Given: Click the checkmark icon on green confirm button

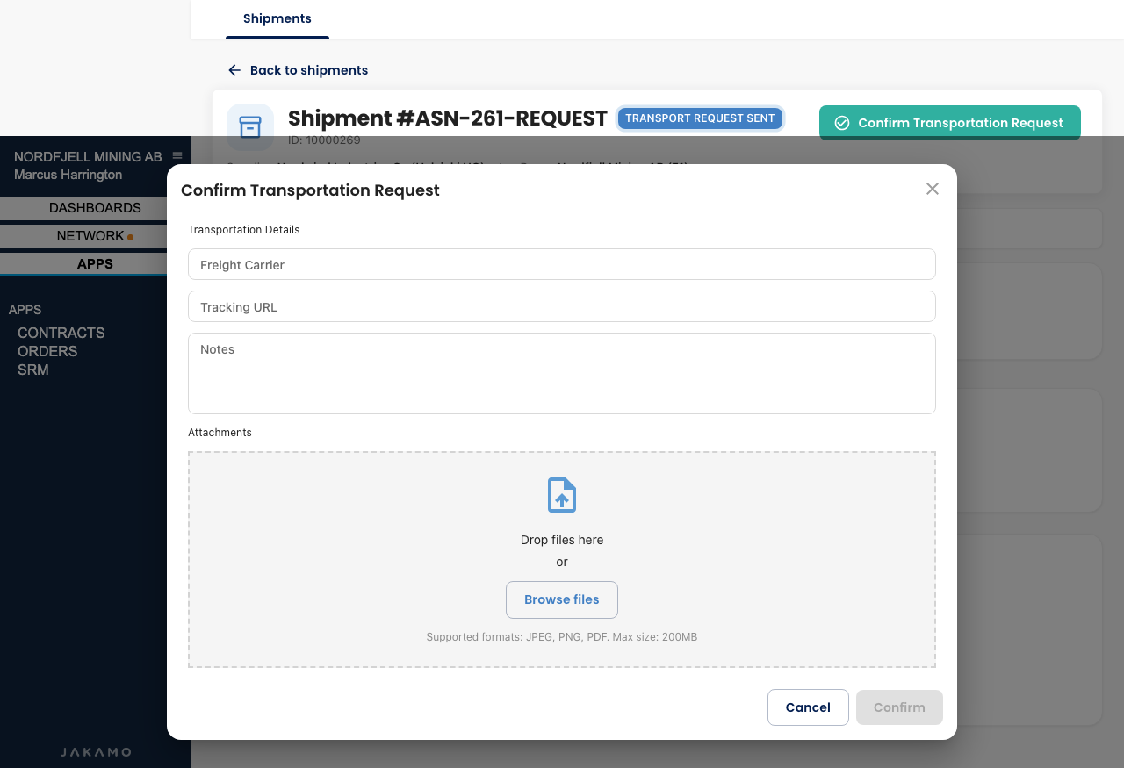Looking at the screenshot, I should pyautogui.click(x=842, y=123).
